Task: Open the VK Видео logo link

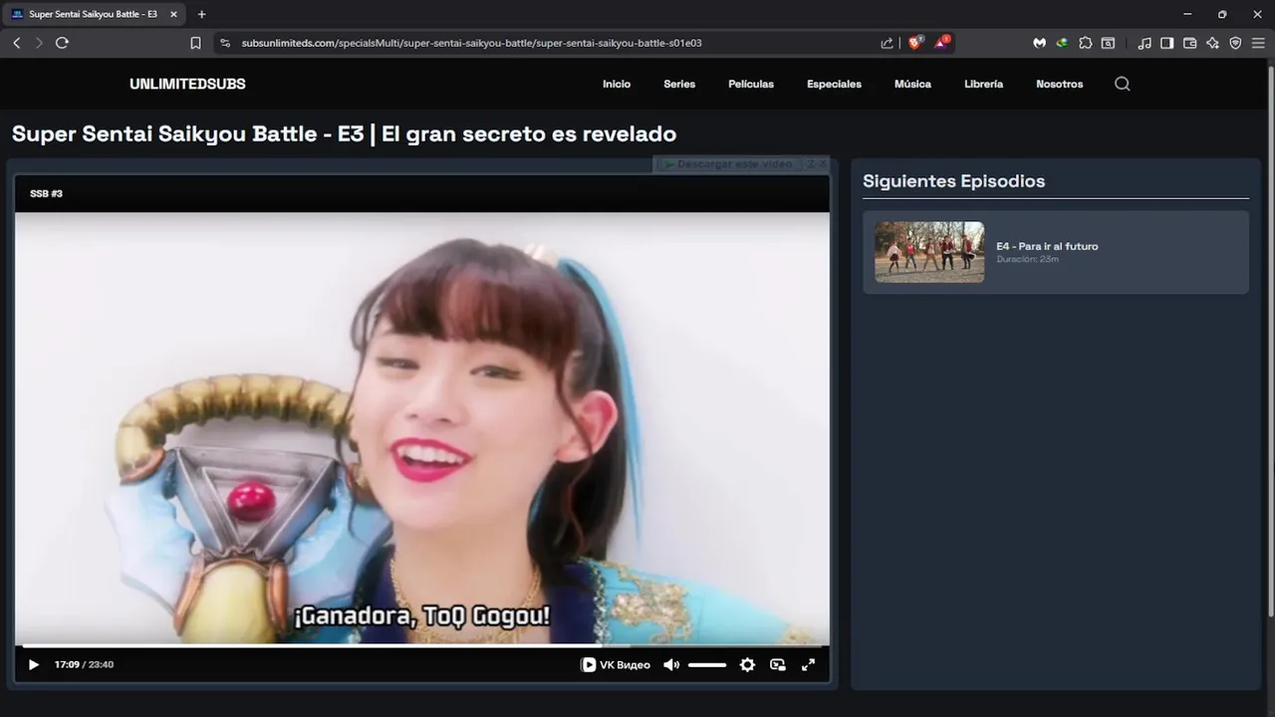Action: click(616, 664)
